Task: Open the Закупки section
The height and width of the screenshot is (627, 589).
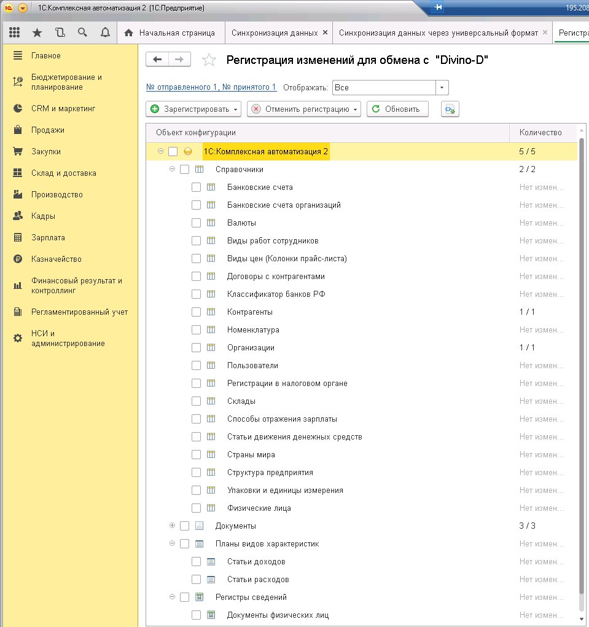Action: pyautogui.click(x=46, y=152)
